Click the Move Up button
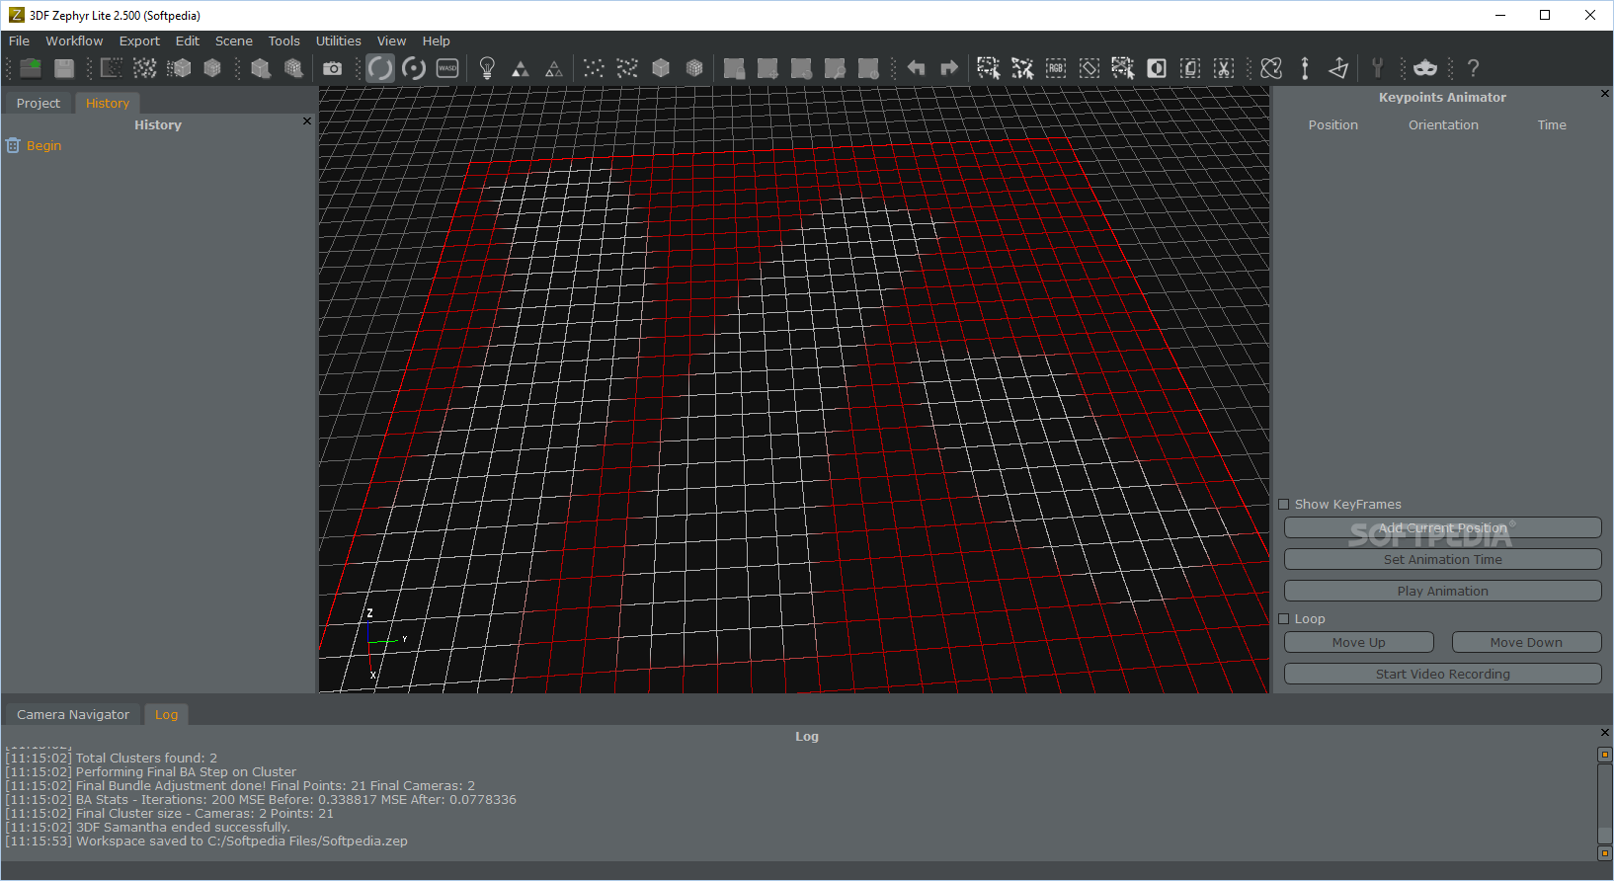The height and width of the screenshot is (881, 1614). [x=1359, y=643]
